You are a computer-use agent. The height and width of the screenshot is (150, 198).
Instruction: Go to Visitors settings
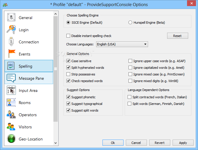coord(29,127)
